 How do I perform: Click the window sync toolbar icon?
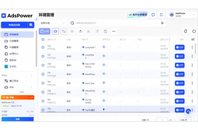click(x=64, y=31)
